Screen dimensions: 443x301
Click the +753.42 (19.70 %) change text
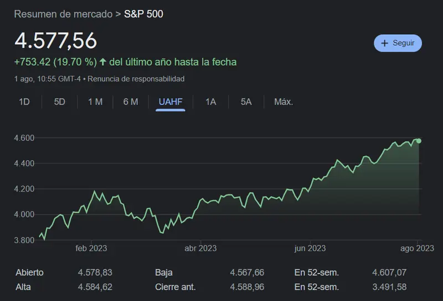[56, 62]
